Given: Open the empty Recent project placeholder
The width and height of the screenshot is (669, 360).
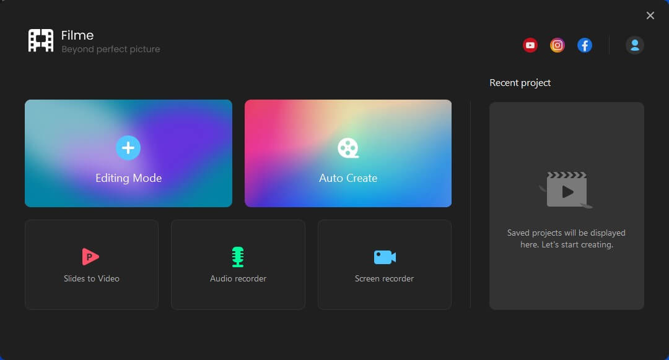Looking at the screenshot, I should point(566,205).
